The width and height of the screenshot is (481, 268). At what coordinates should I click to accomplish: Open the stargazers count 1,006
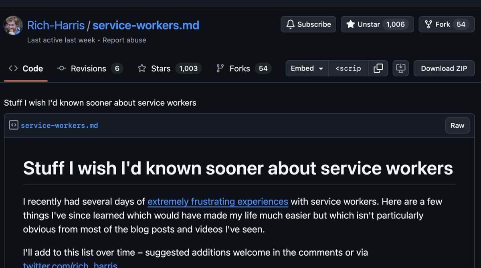click(x=396, y=24)
